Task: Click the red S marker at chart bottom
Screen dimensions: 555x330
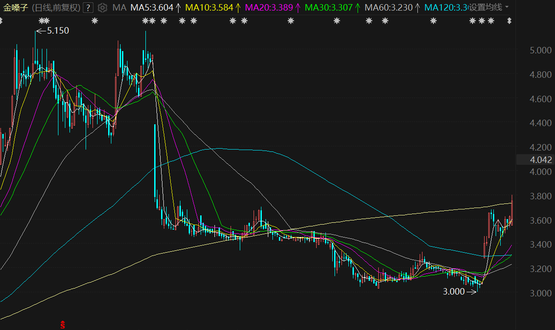Action: [x=63, y=325]
